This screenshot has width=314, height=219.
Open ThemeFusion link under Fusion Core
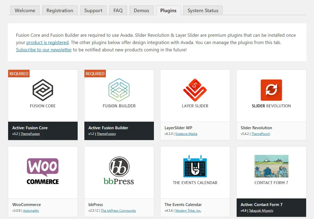click(30, 134)
